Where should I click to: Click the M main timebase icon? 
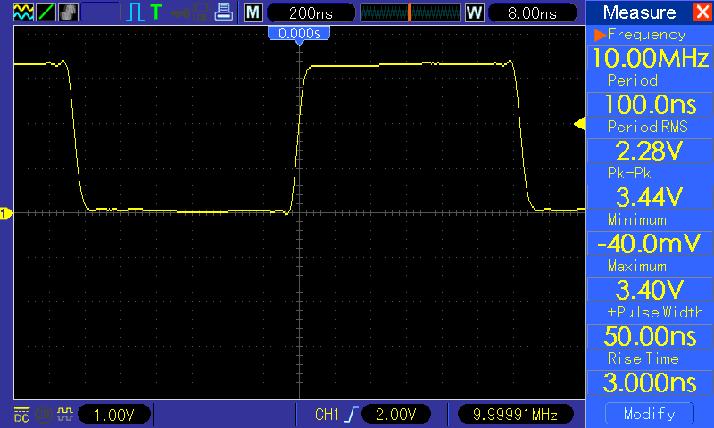[253, 12]
